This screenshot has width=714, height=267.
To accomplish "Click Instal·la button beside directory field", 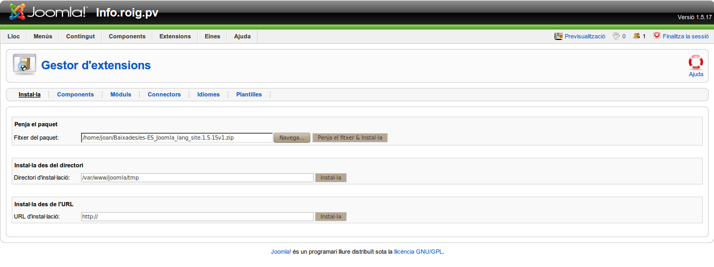I will click(331, 177).
